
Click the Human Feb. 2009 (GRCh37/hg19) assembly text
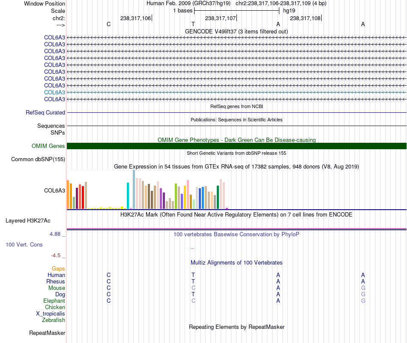(x=189, y=3)
